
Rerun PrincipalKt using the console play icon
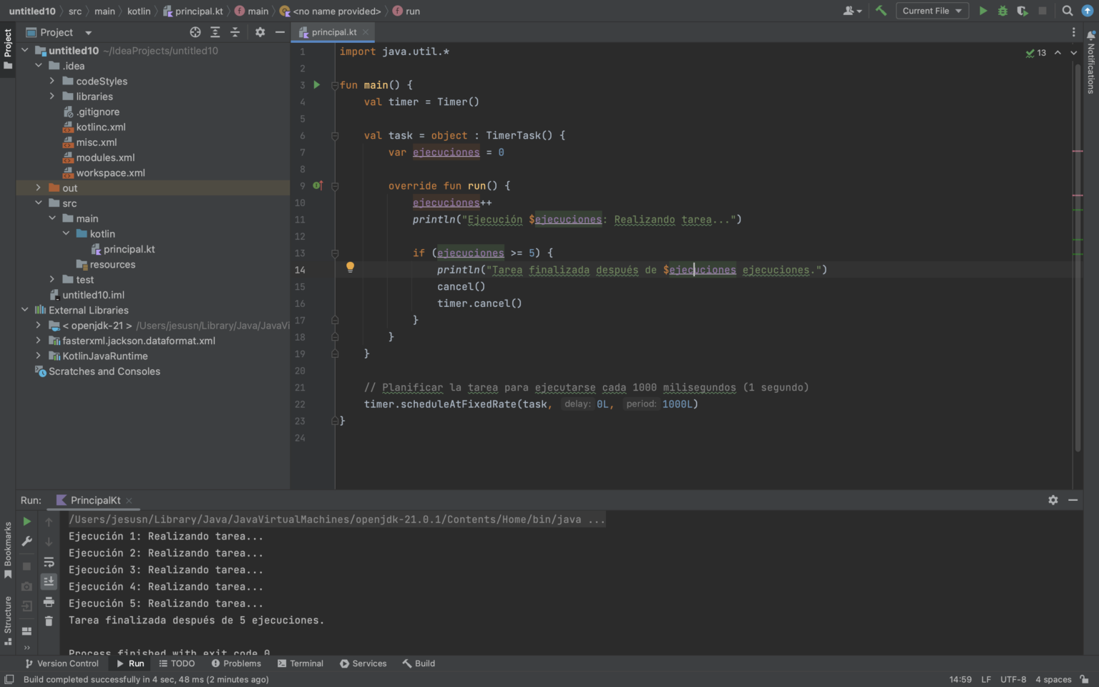click(26, 521)
